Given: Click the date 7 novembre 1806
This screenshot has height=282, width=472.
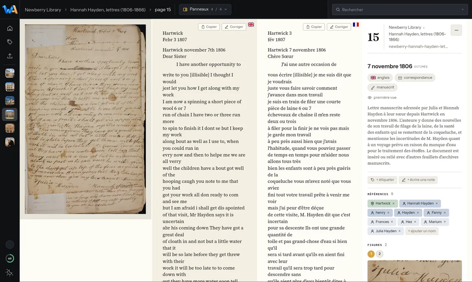Looking at the screenshot, I should (x=390, y=67).
